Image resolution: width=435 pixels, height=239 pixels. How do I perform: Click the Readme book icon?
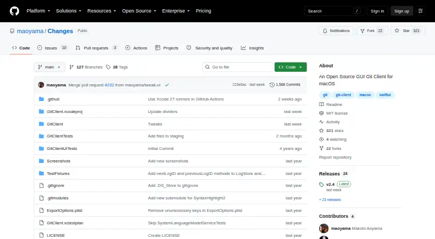(321, 104)
